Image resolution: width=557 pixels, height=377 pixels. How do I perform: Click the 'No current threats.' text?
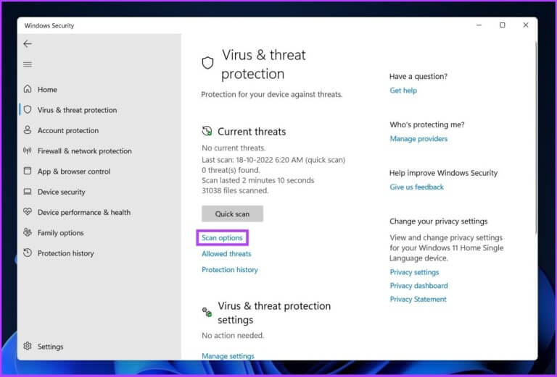[x=234, y=148]
